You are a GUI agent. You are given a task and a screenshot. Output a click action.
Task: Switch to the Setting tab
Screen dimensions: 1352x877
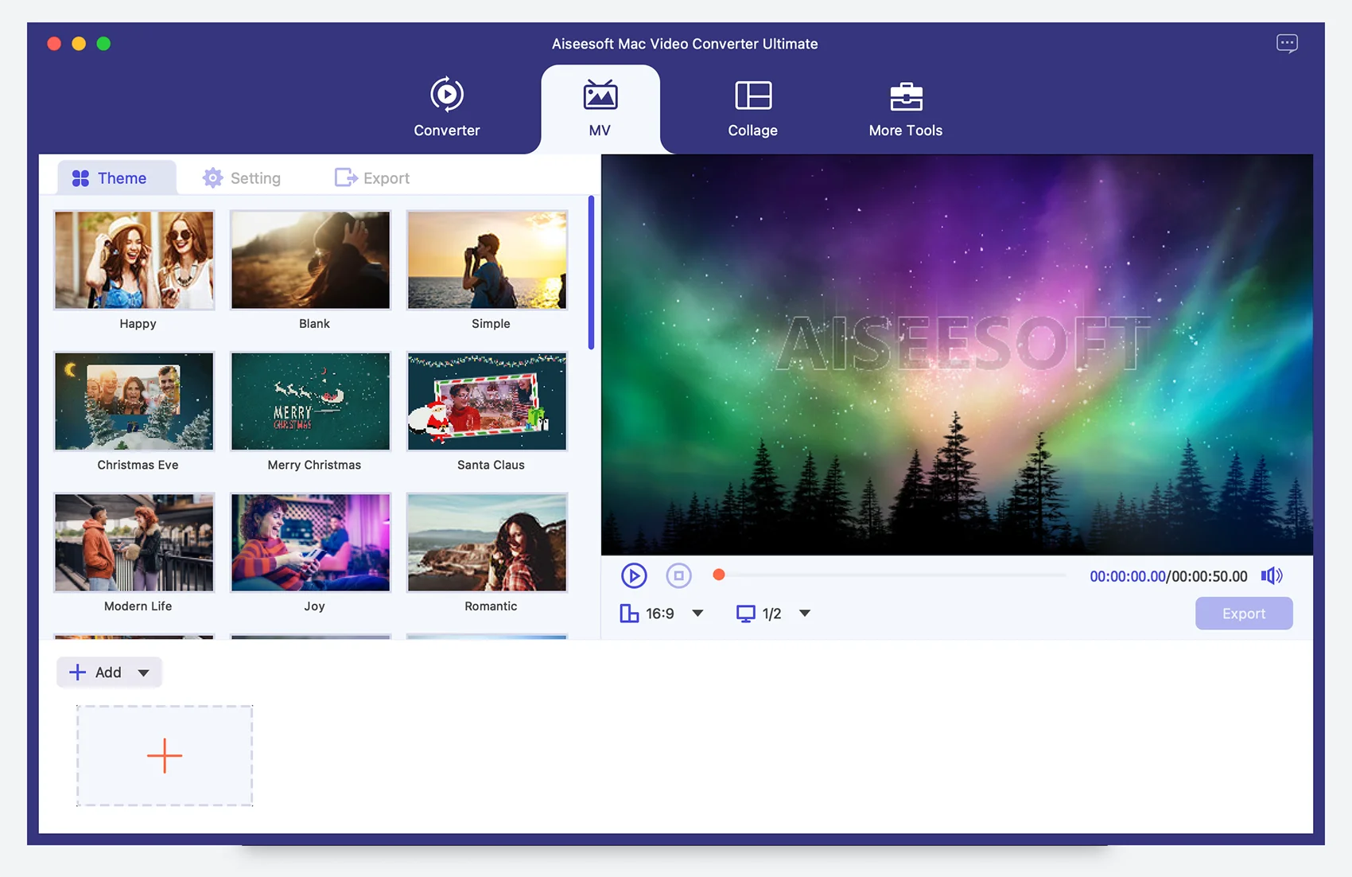tap(242, 178)
